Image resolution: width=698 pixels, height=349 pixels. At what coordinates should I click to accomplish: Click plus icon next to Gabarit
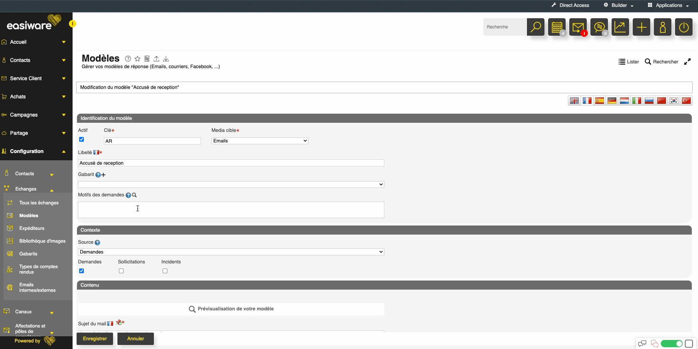pyautogui.click(x=104, y=175)
